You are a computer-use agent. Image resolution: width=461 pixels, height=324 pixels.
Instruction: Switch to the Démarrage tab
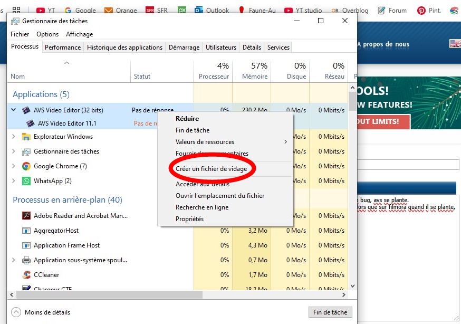pyautogui.click(x=184, y=47)
